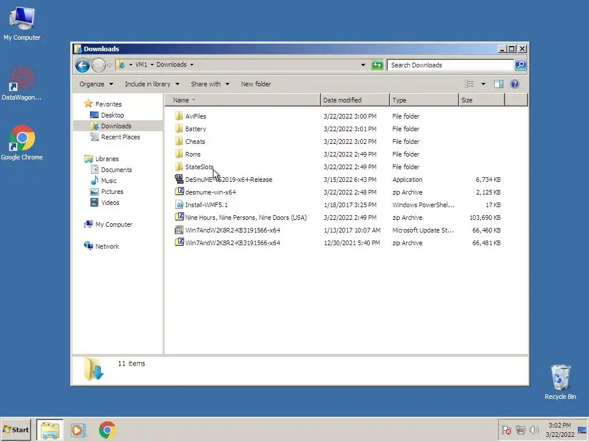
Task: Select the desmume-win-x64 zip icon
Action: [x=179, y=192]
